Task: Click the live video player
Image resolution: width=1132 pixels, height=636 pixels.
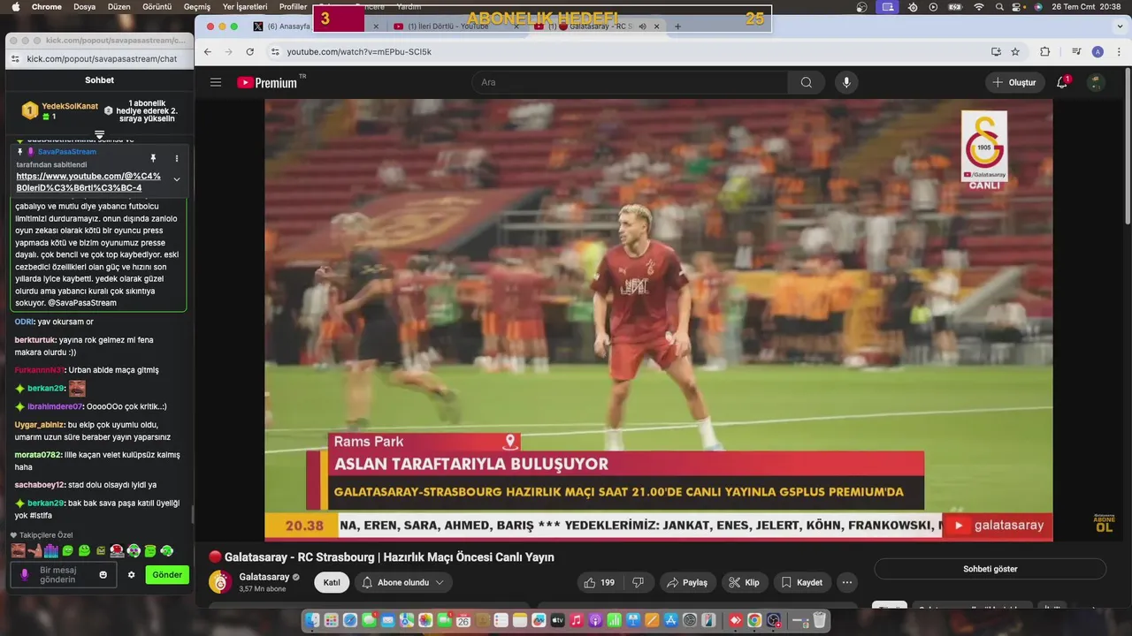Action: tap(658, 320)
